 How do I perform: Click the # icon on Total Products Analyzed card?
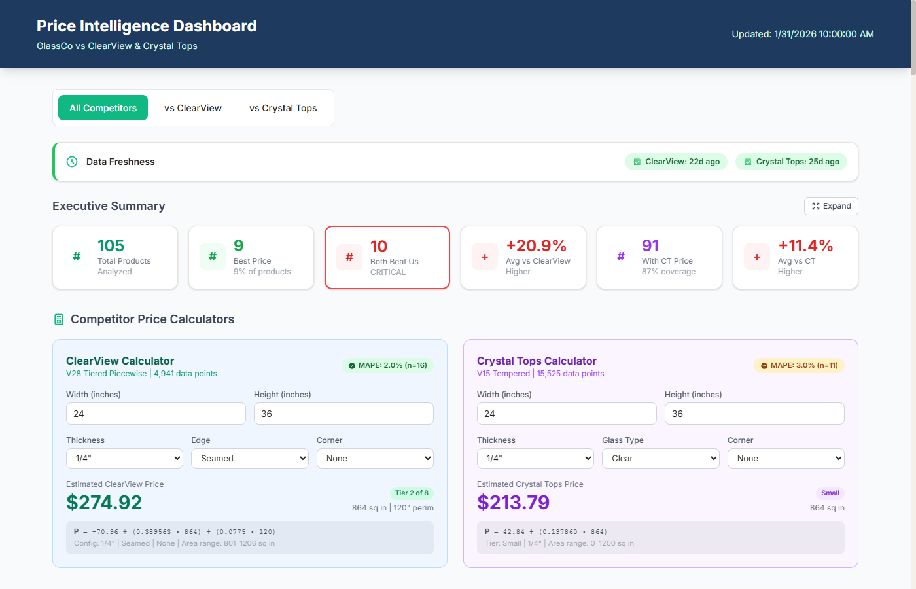pyautogui.click(x=76, y=257)
